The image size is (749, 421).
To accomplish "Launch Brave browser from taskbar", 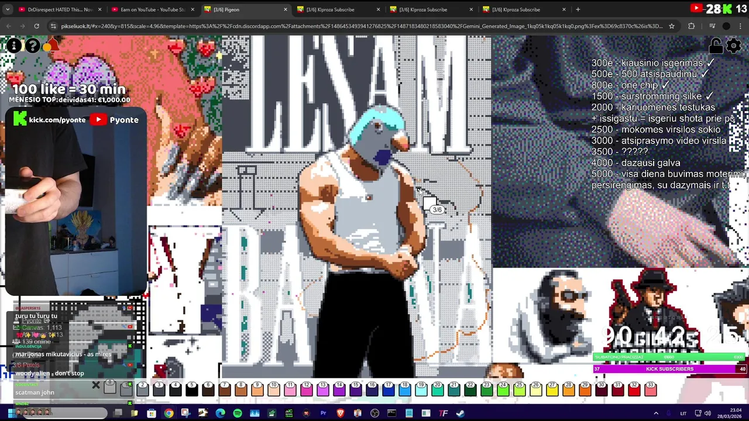I will [340, 413].
